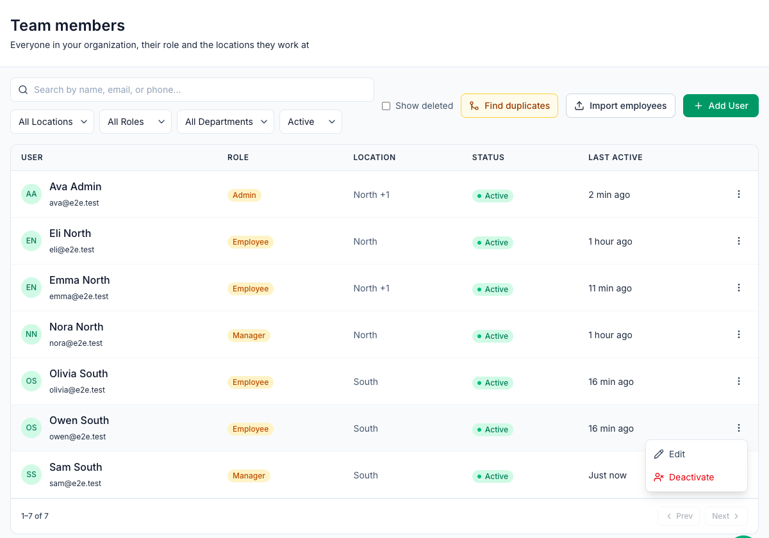The height and width of the screenshot is (538, 769).
Task: Focus the search by name field
Action: (x=192, y=90)
